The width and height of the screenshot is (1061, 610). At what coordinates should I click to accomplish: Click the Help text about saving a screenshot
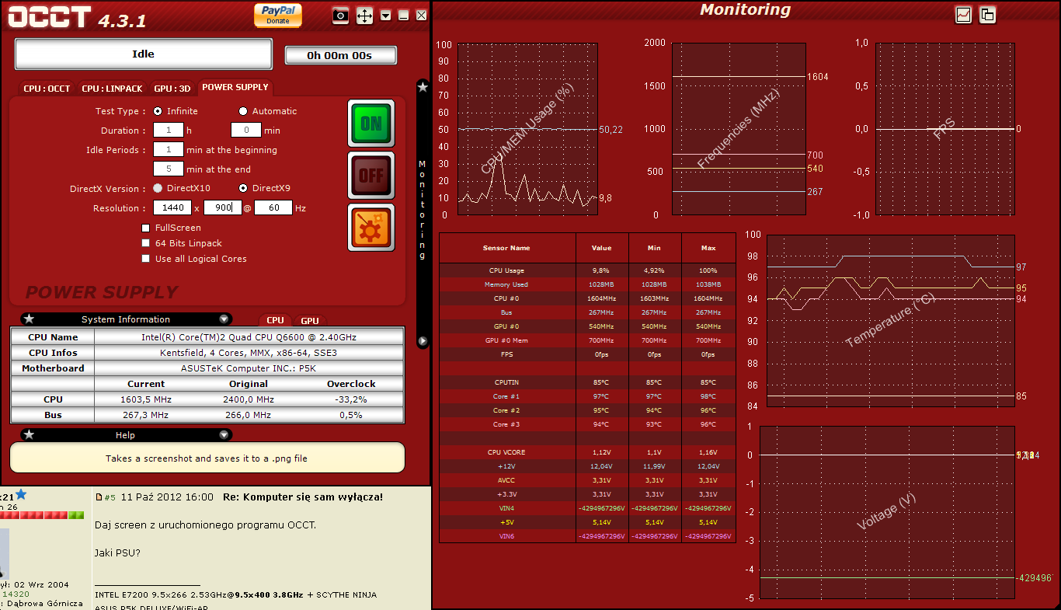(207, 458)
